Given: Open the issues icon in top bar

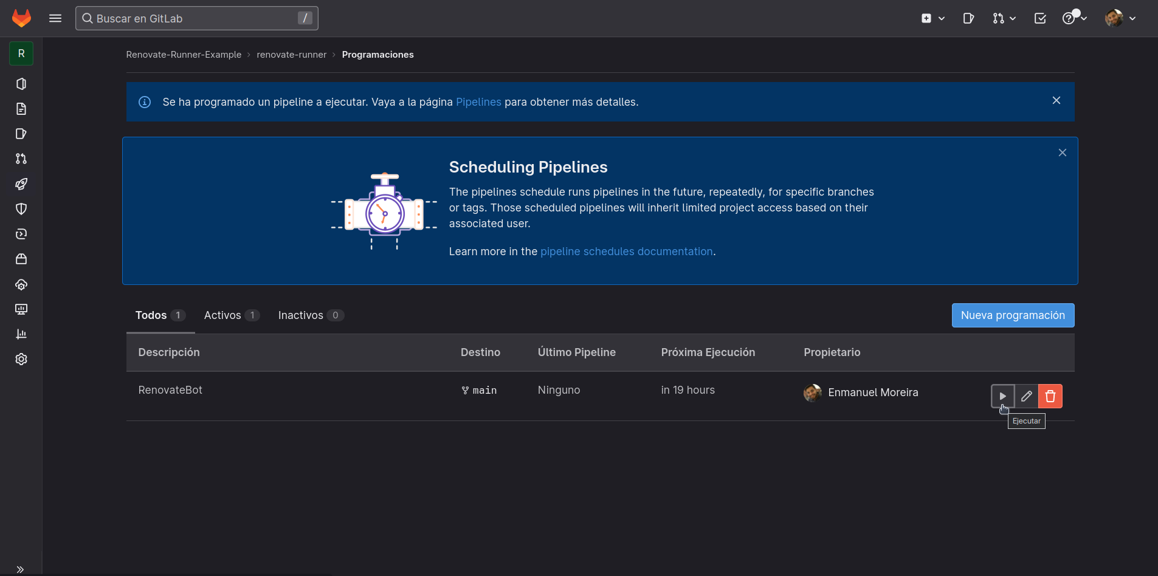Looking at the screenshot, I should (x=968, y=18).
